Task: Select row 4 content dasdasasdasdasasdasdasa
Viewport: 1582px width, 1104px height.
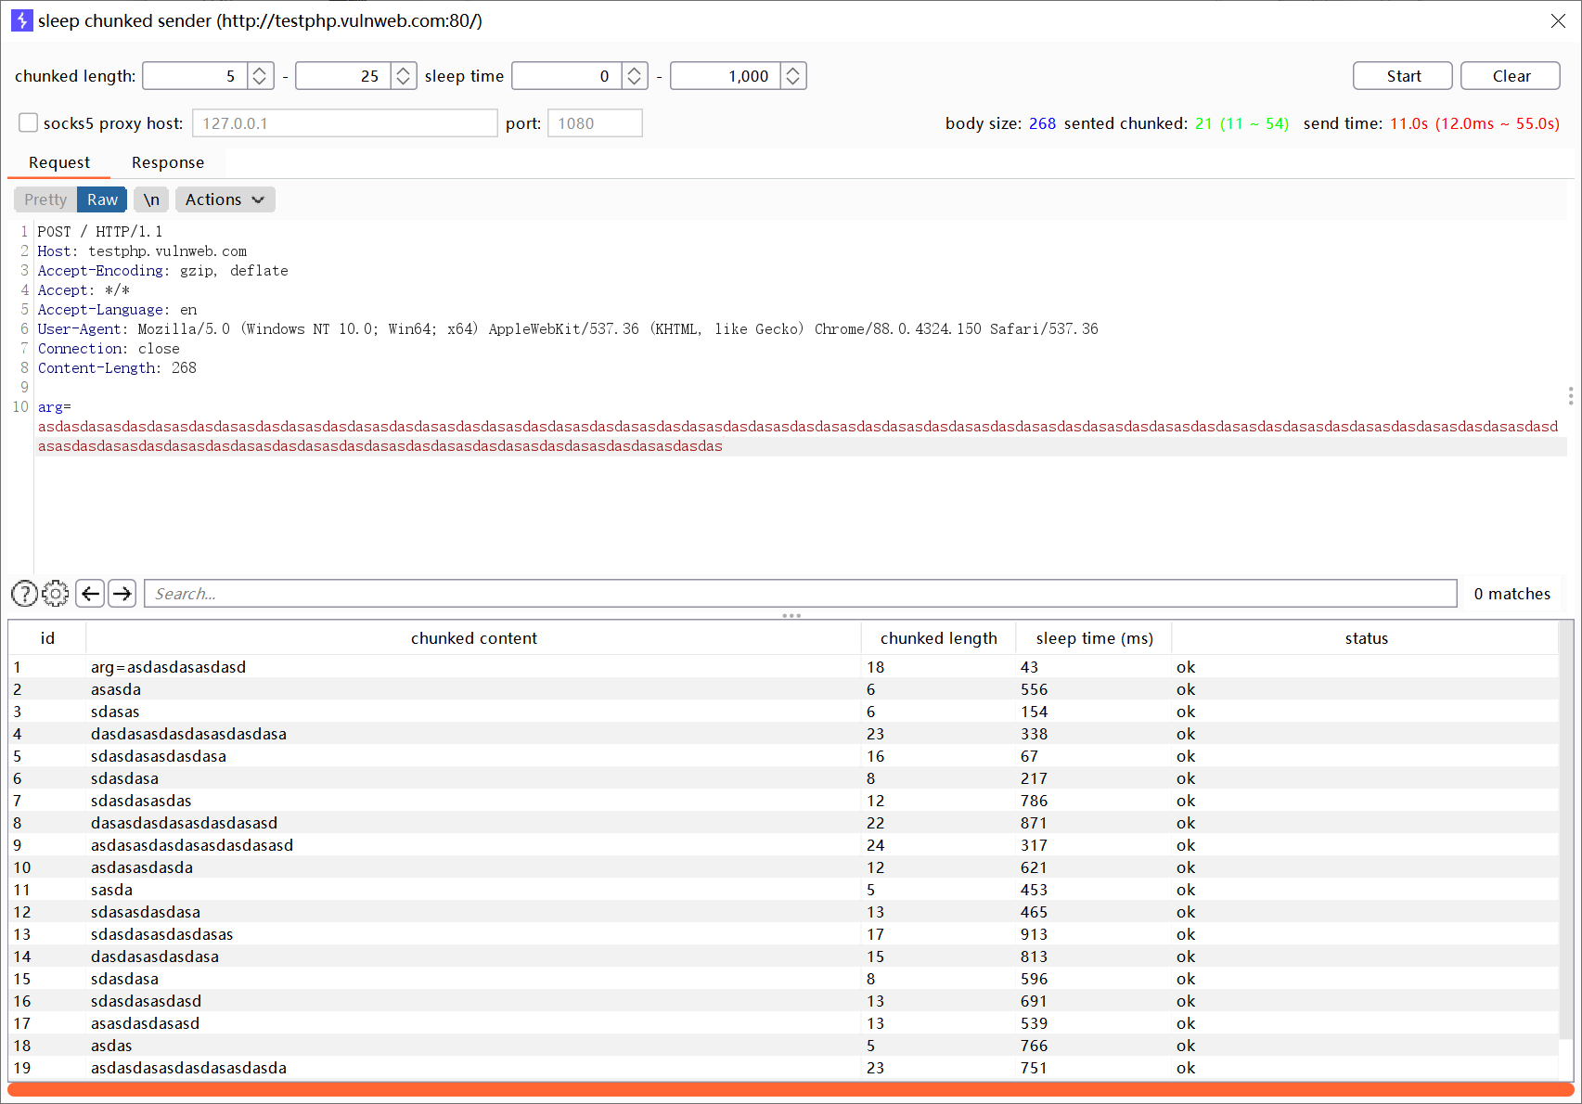Action: pos(783,734)
